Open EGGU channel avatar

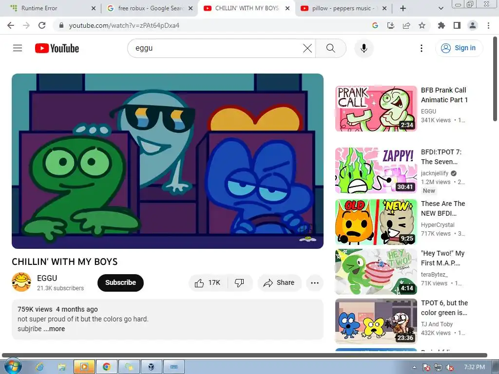(21, 282)
